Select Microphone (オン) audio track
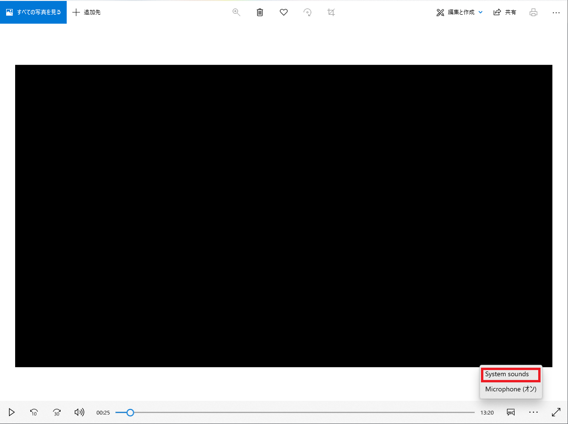Screen dimensions: 568x424 (x=511, y=389)
